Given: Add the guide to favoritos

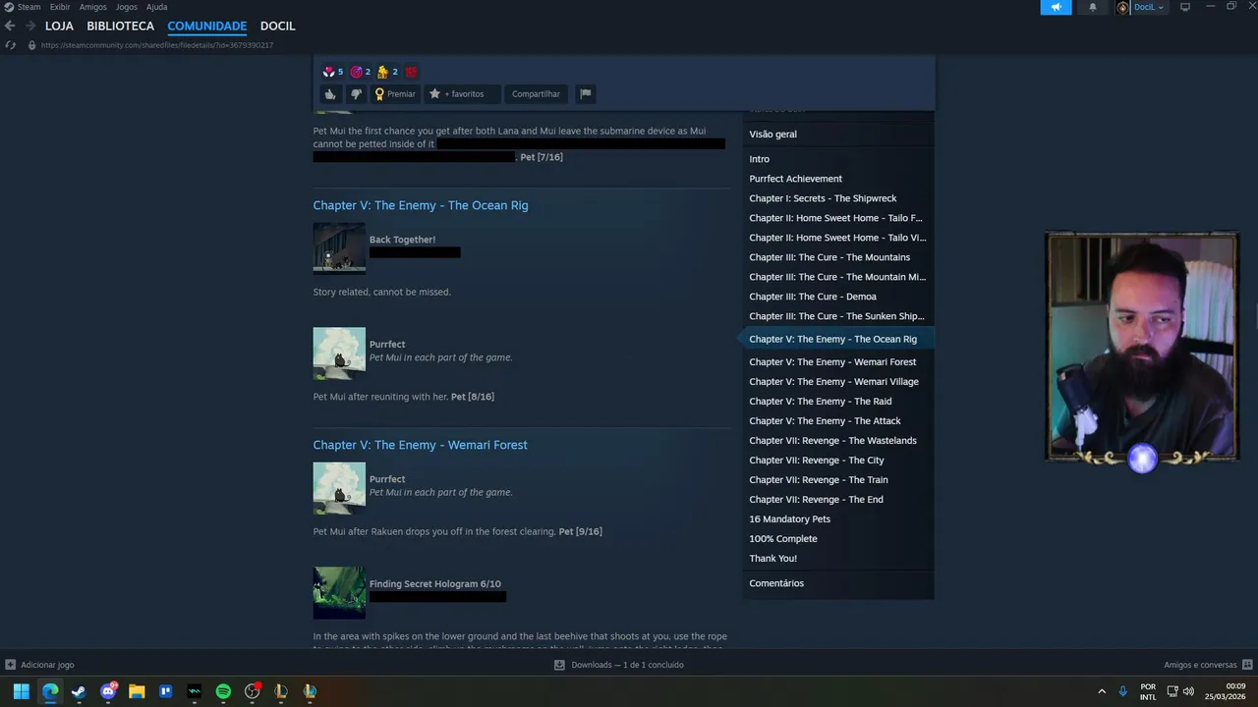Looking at the screenshot, I should tap(463, 94).
